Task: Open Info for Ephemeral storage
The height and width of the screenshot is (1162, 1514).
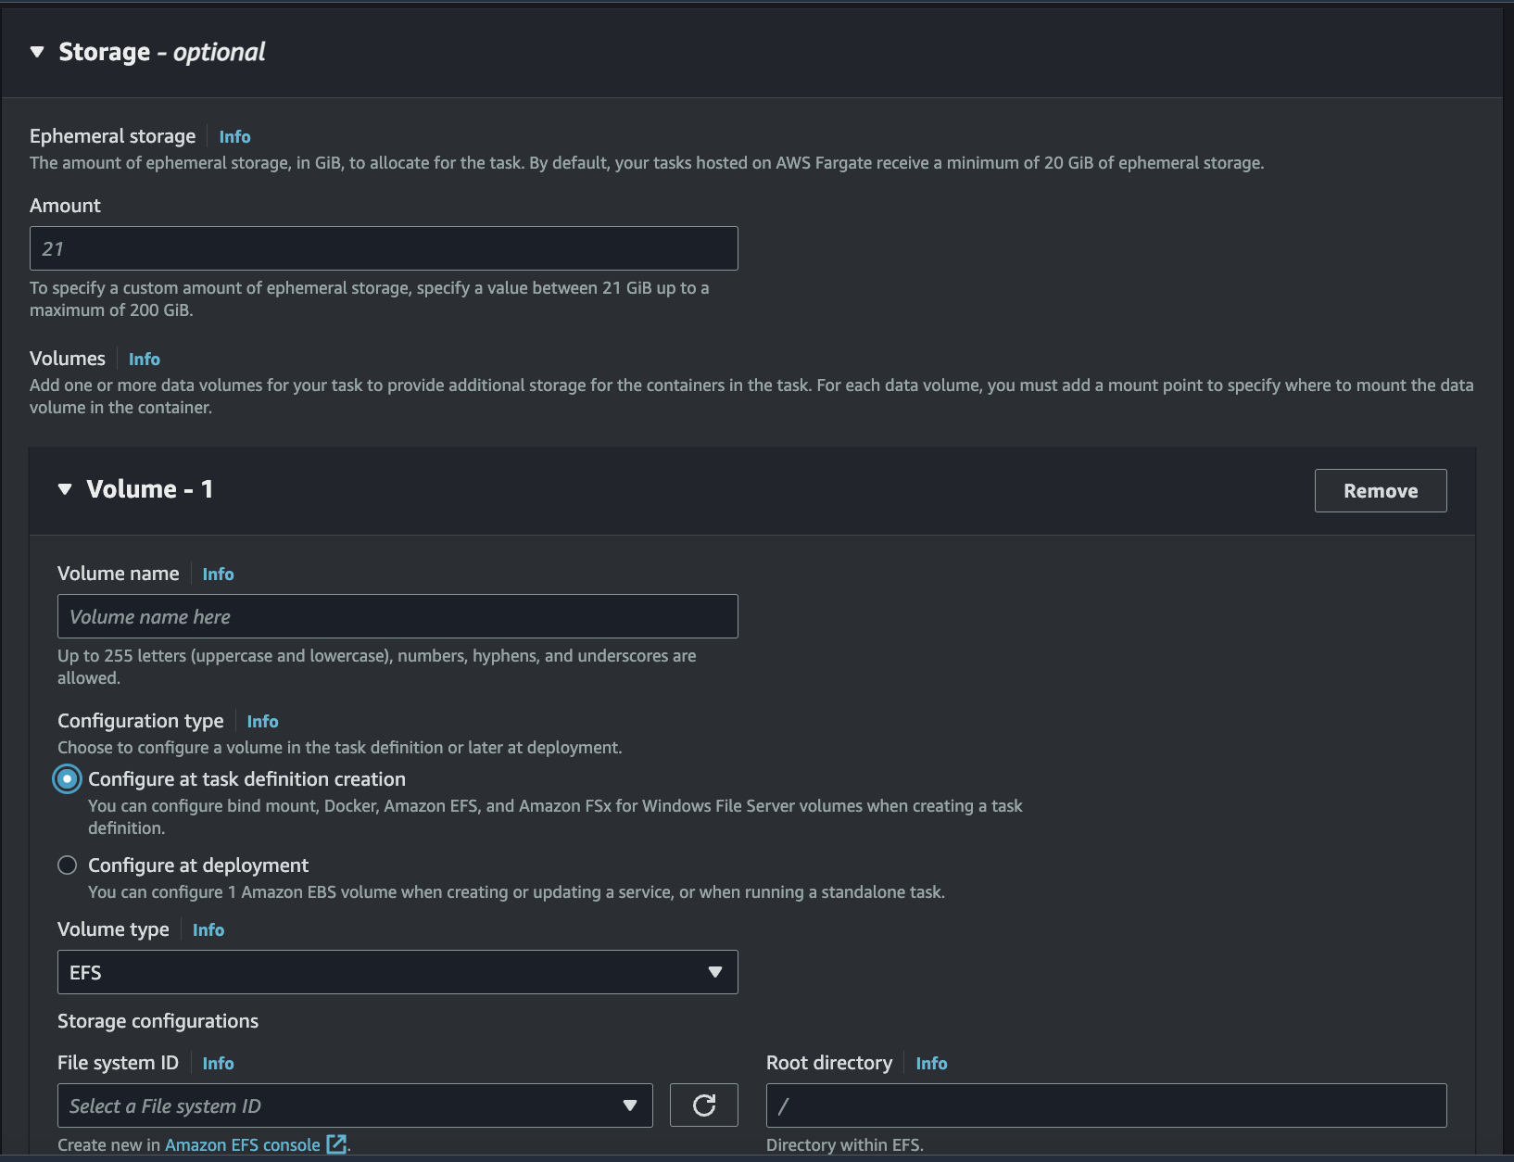Action: [x=233, y=136]
